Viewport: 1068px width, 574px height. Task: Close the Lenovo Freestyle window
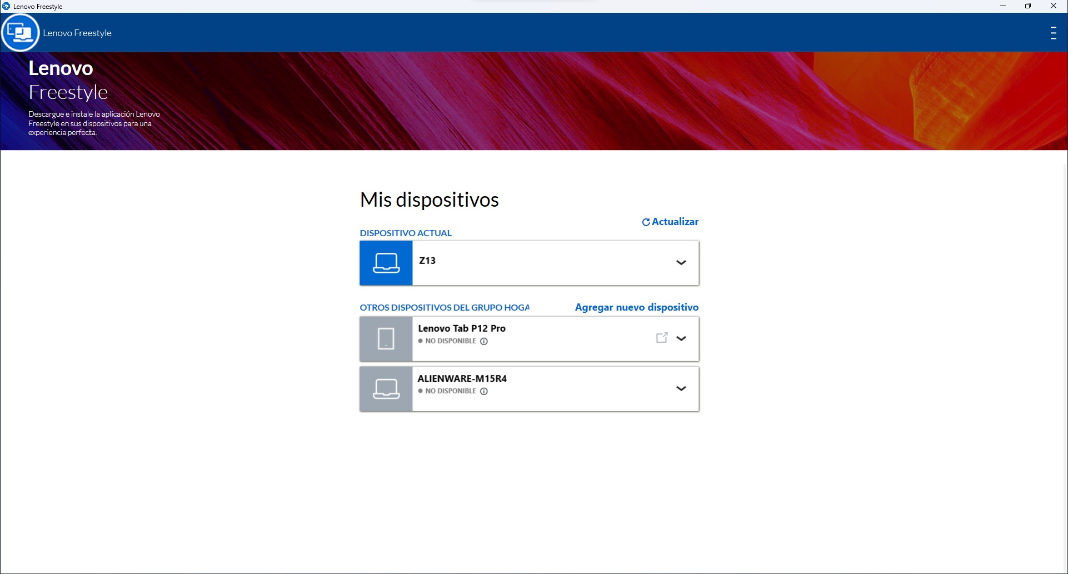click(1053, 6)
